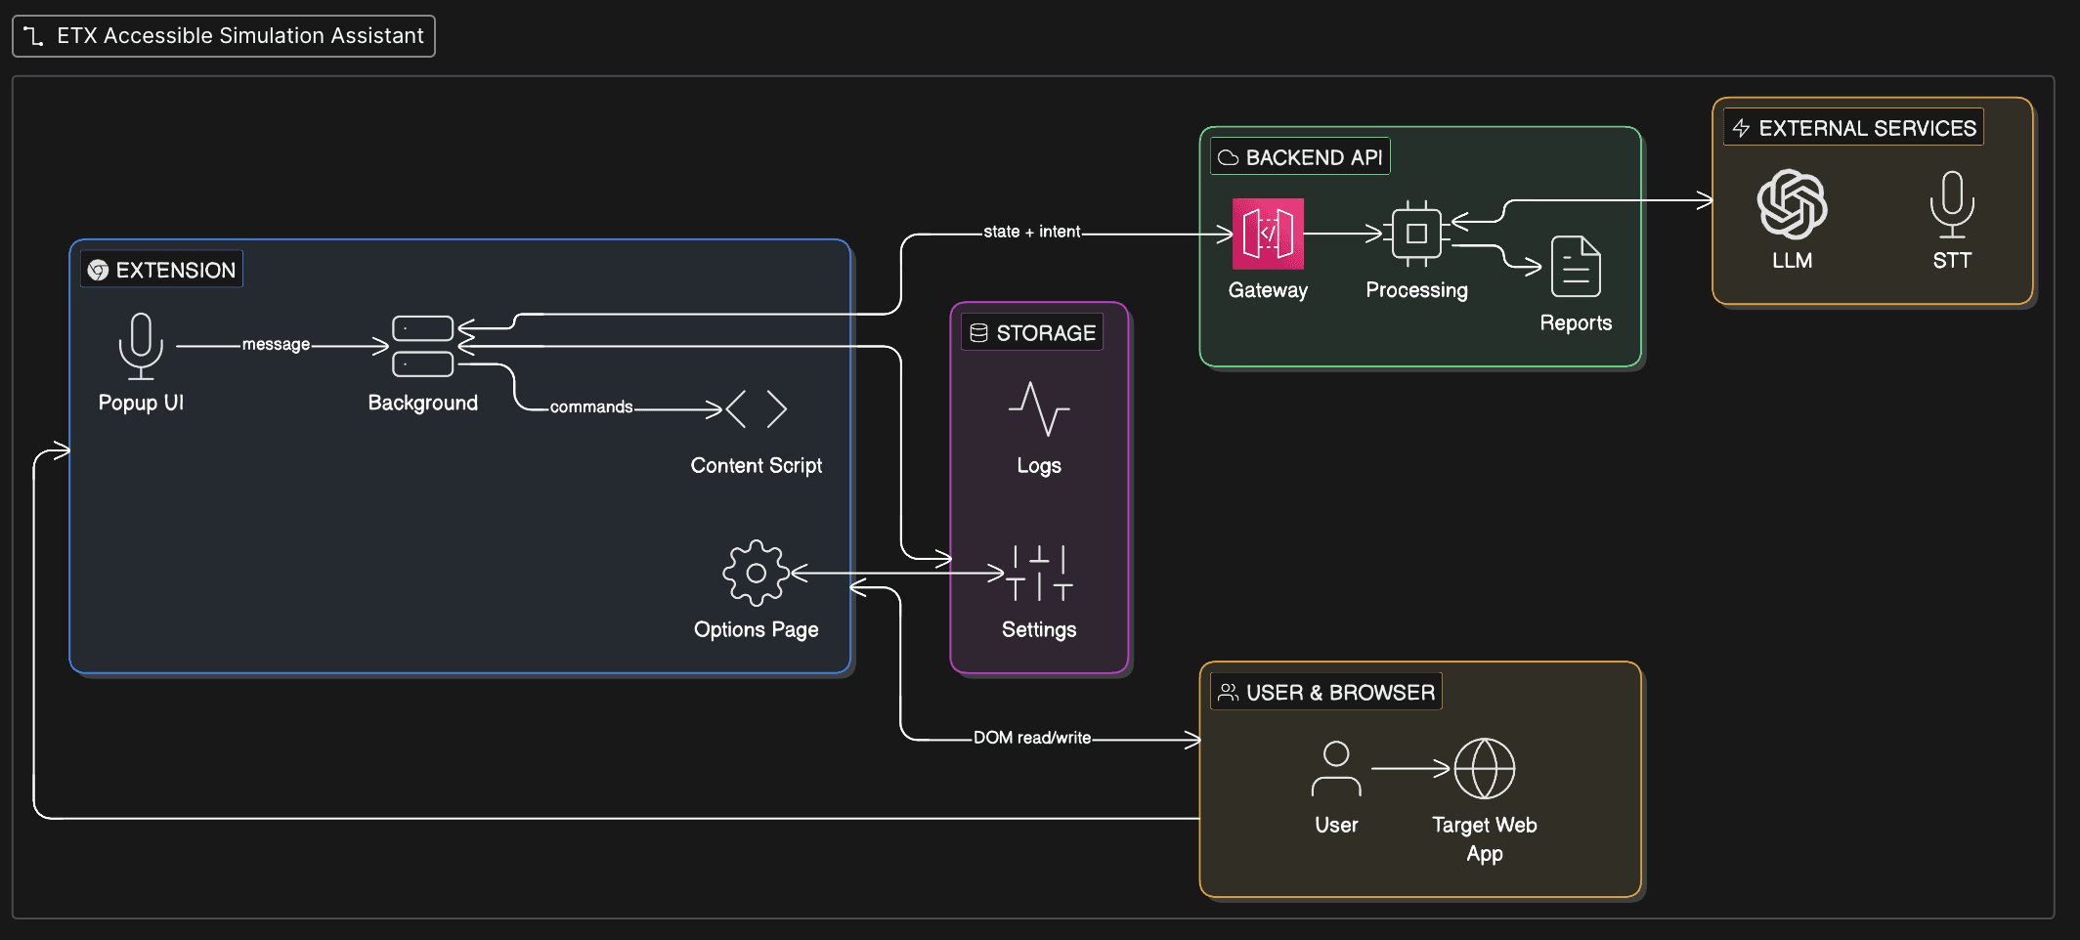Click the lightning icon on EXTERNAL SERVICES

pyautogui.click(x=1741, y=127)
